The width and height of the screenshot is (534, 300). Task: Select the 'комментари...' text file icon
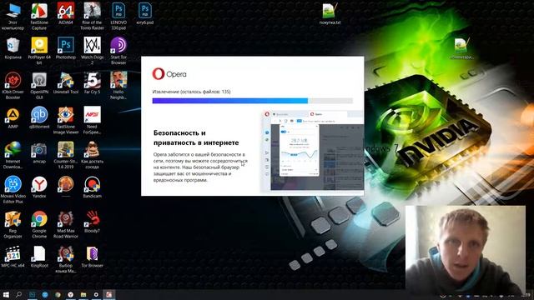(461, 48)
